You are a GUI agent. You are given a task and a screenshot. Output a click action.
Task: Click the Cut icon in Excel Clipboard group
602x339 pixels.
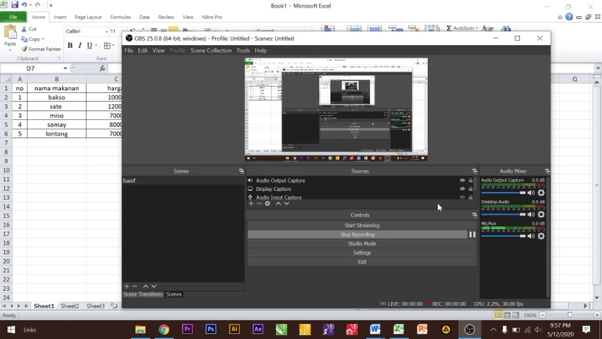pyautogui.click(x=24, y=29)
